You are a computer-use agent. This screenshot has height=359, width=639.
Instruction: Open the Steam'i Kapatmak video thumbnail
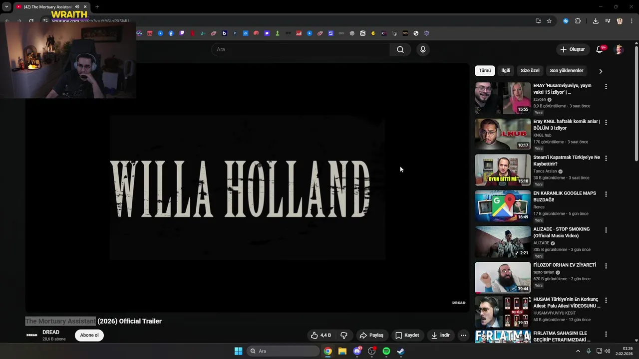point(503,170)
